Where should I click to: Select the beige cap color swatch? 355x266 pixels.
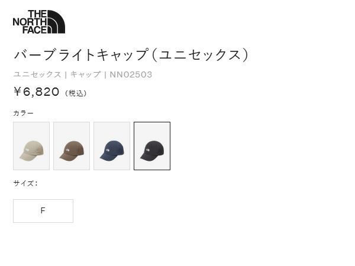31,146
